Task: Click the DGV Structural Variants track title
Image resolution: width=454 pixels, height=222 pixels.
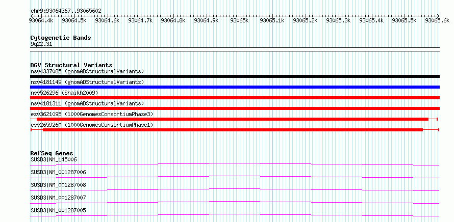Action: [x=71, y=65]
